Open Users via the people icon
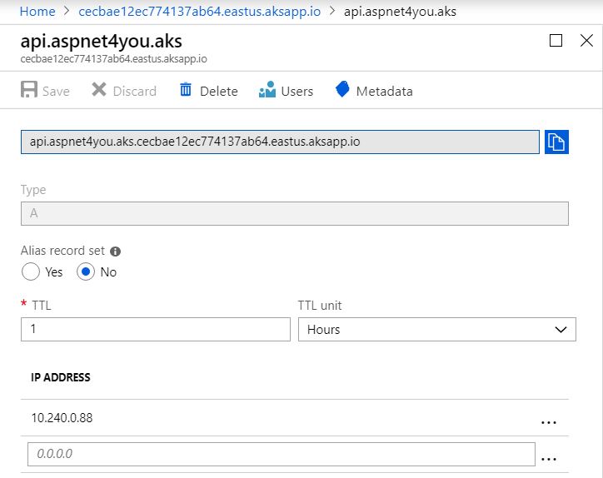Image resolution: width=603 pixels, height=478 pixels. [x=267, y=89]
